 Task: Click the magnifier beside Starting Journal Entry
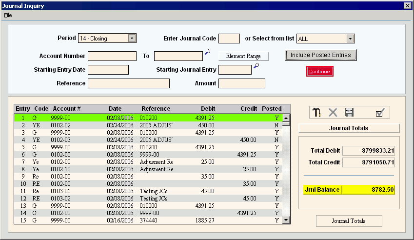(256, 66)
